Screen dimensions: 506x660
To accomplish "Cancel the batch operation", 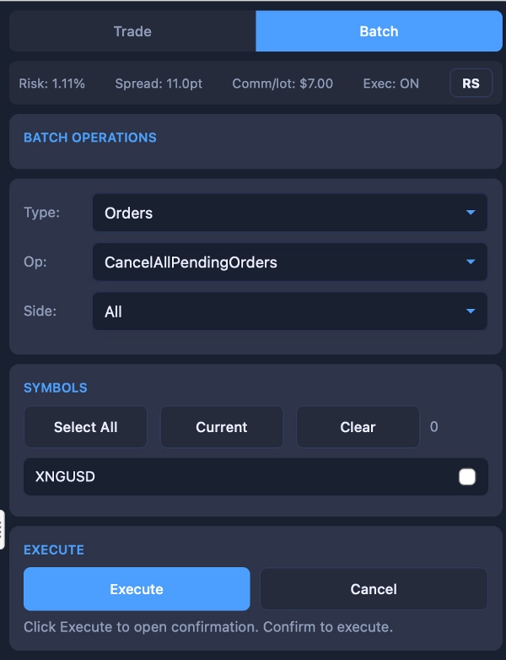I will click(374, 589).
